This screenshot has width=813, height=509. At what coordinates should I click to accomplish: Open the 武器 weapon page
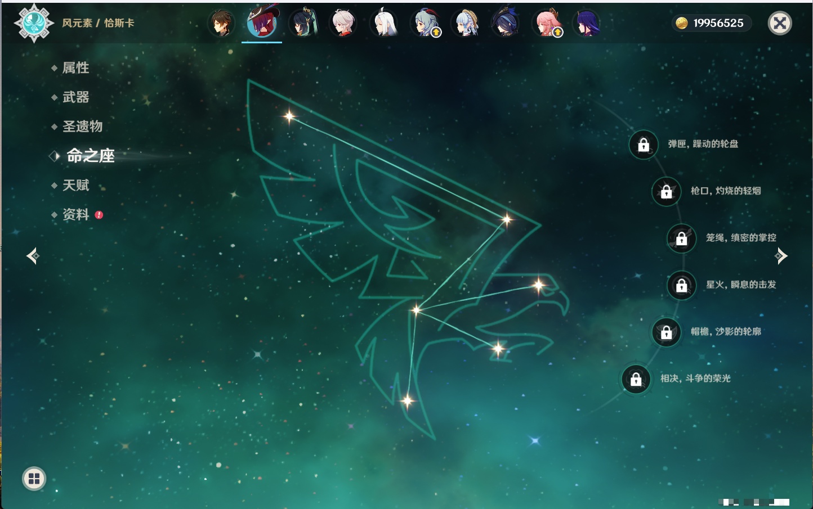point(75,97)
